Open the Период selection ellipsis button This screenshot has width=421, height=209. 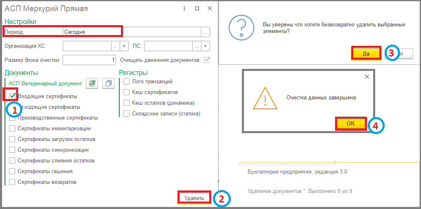coord(206,32)
